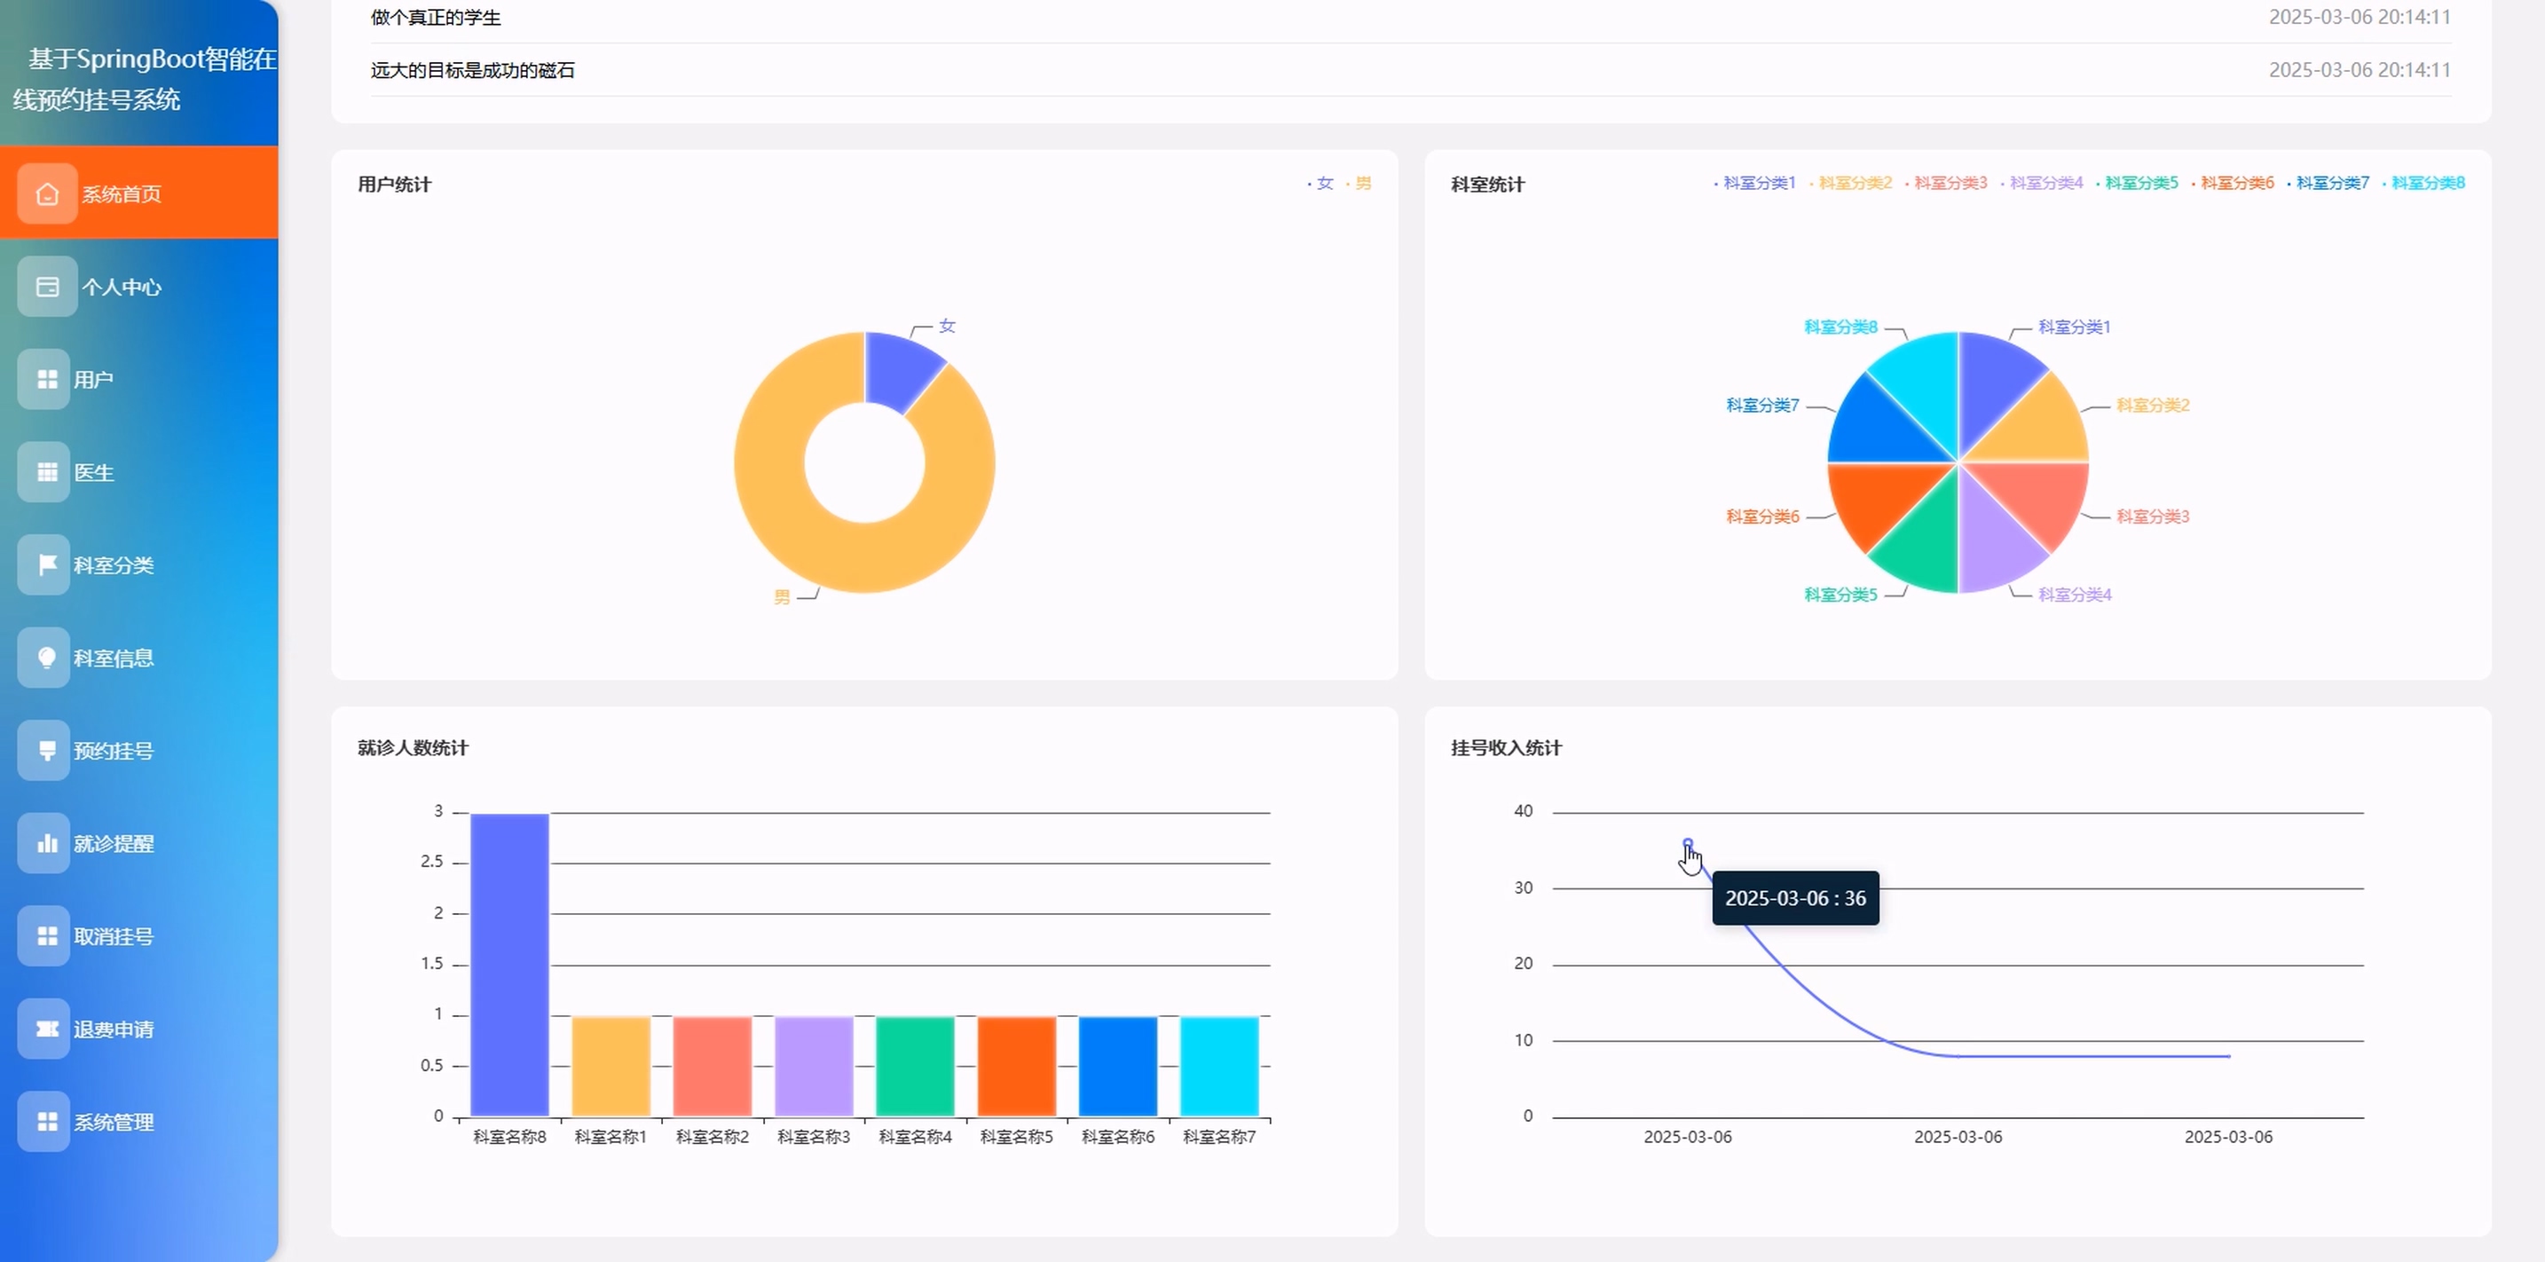Image resolution: width=2545 pixels, height=1262 pixels.
Task: Toggle 男 series in 用户统计 legend
Action: [1362, 183]
